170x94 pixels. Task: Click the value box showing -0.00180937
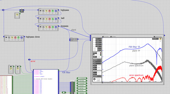tap(82, 78)
